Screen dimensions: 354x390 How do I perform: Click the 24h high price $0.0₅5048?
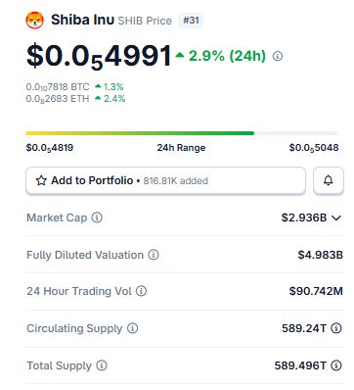click(x=314, y=148)
